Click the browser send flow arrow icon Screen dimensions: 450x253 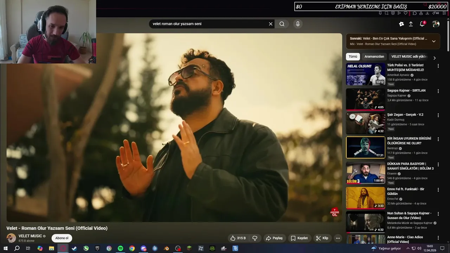pyautogui.click(x=399, y=13)
